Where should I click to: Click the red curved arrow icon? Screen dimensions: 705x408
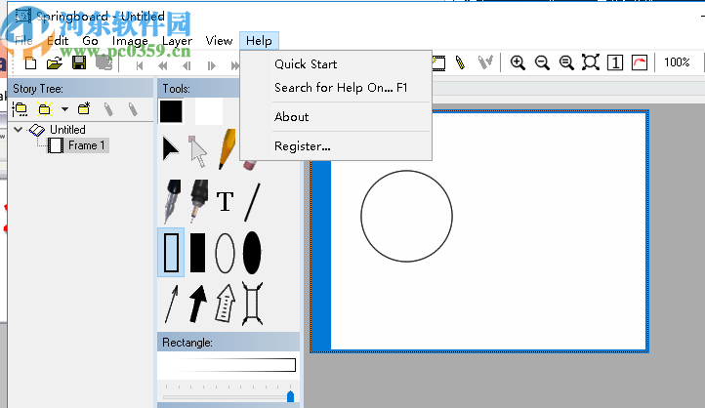tap(640, 62)
